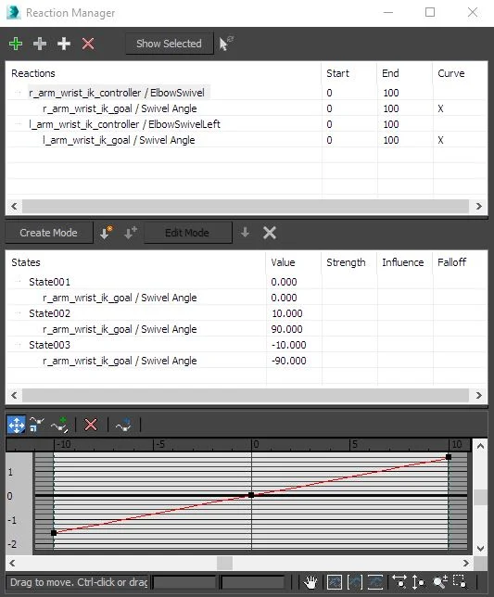The height and width of the screenshot is (597, 494).
Task: Select r_arm_wrist_ik_controller / ElbowSwivel row
Action: coord(117,93)
